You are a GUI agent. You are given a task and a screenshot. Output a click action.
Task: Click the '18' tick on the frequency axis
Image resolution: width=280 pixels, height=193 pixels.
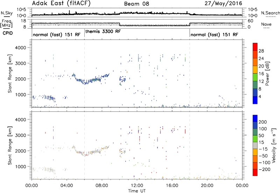(23, 21)
